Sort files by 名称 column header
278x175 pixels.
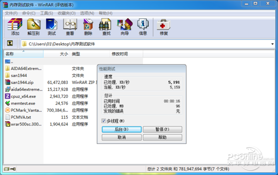click(x=24, y=54)
